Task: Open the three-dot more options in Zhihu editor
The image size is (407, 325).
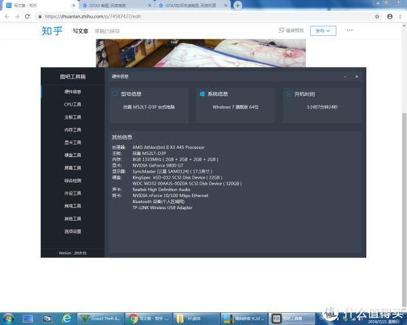Action: coord(349,30)
